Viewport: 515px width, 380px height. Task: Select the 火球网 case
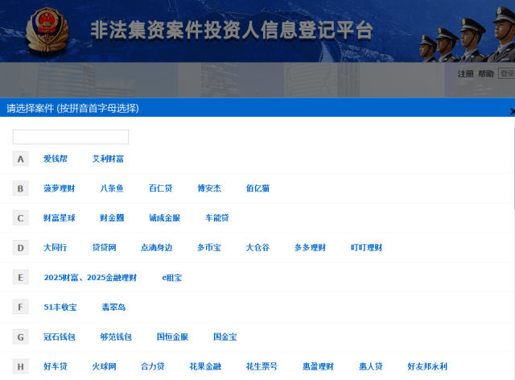[x=104, y=366]
